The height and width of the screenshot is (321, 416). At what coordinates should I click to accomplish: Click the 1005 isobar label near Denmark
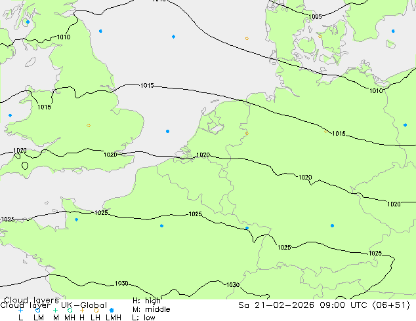315,16
